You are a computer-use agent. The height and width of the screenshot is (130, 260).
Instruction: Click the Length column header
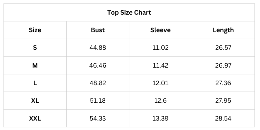click(223, 30)
